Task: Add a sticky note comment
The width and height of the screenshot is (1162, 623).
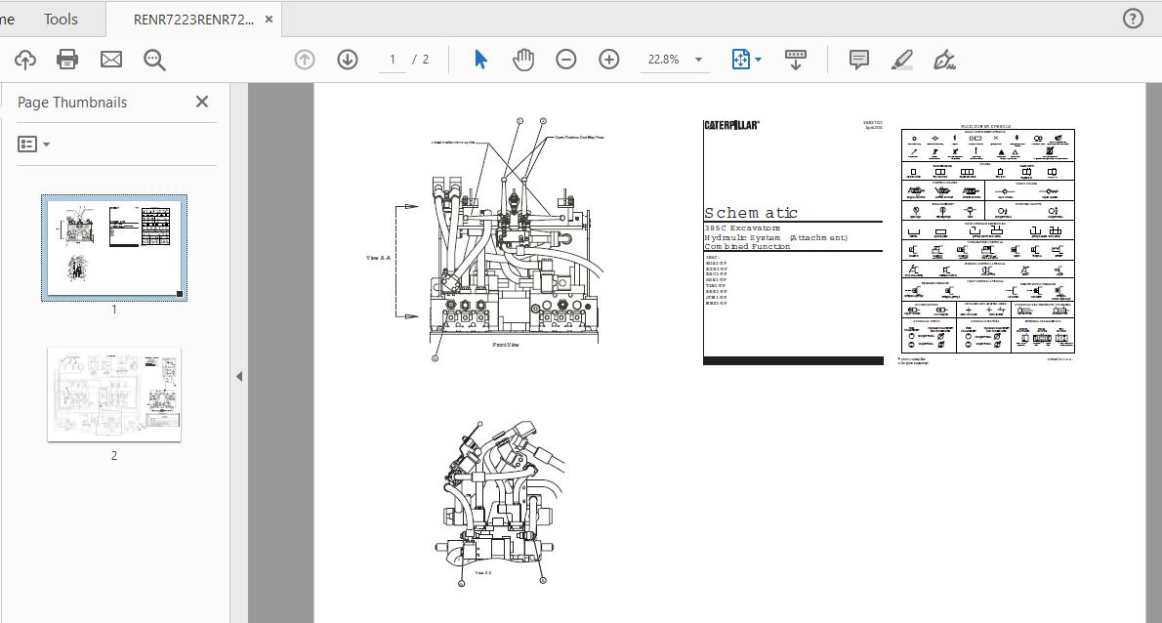Action: coord(859,60)
